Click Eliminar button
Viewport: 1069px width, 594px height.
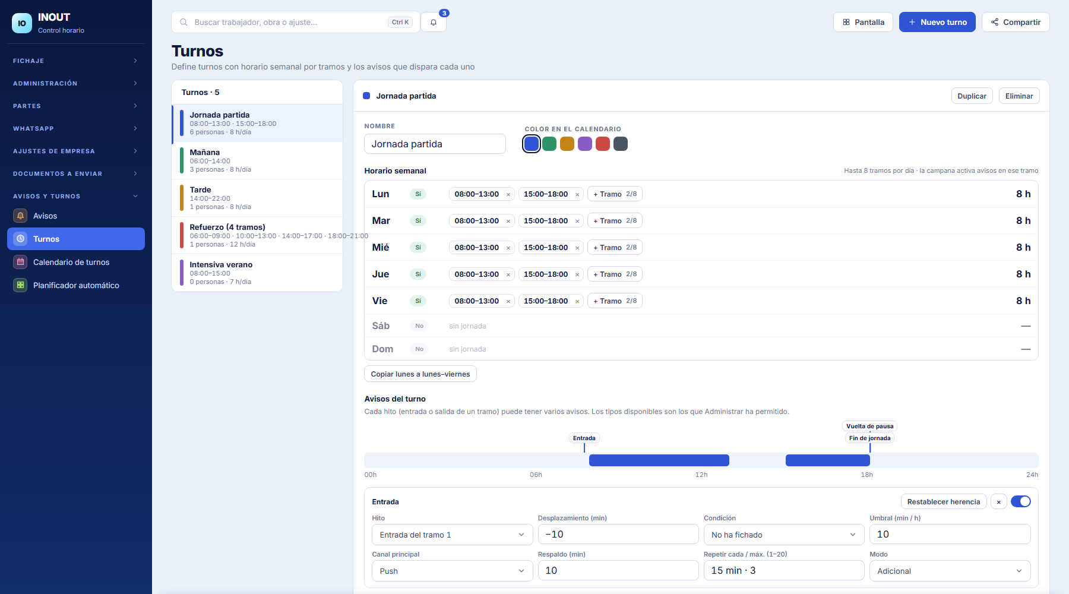tap(1019, 96)
